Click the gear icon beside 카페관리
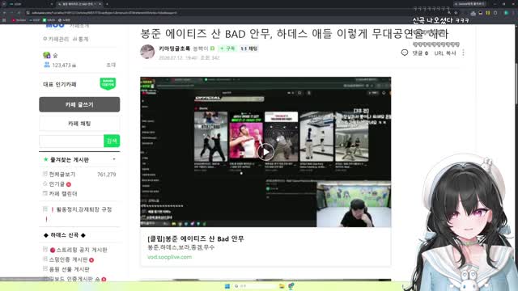The height and width of the screenshot is (291, 518). (x=45, y=39)
